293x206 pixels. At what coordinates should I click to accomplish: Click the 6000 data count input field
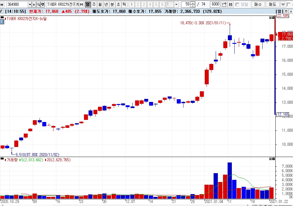click(x=215, y=4)
